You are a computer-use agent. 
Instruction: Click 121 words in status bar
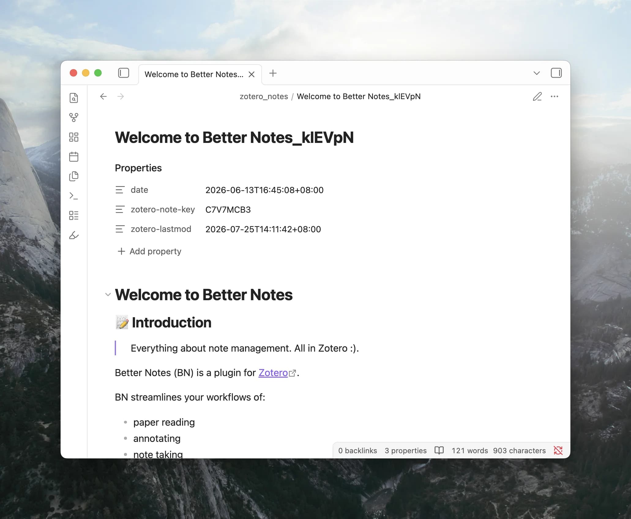pyautogui.click(x=470, y=451)
